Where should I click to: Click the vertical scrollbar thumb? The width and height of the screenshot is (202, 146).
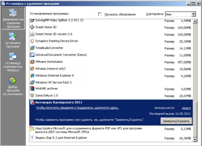tap(195, 120)
